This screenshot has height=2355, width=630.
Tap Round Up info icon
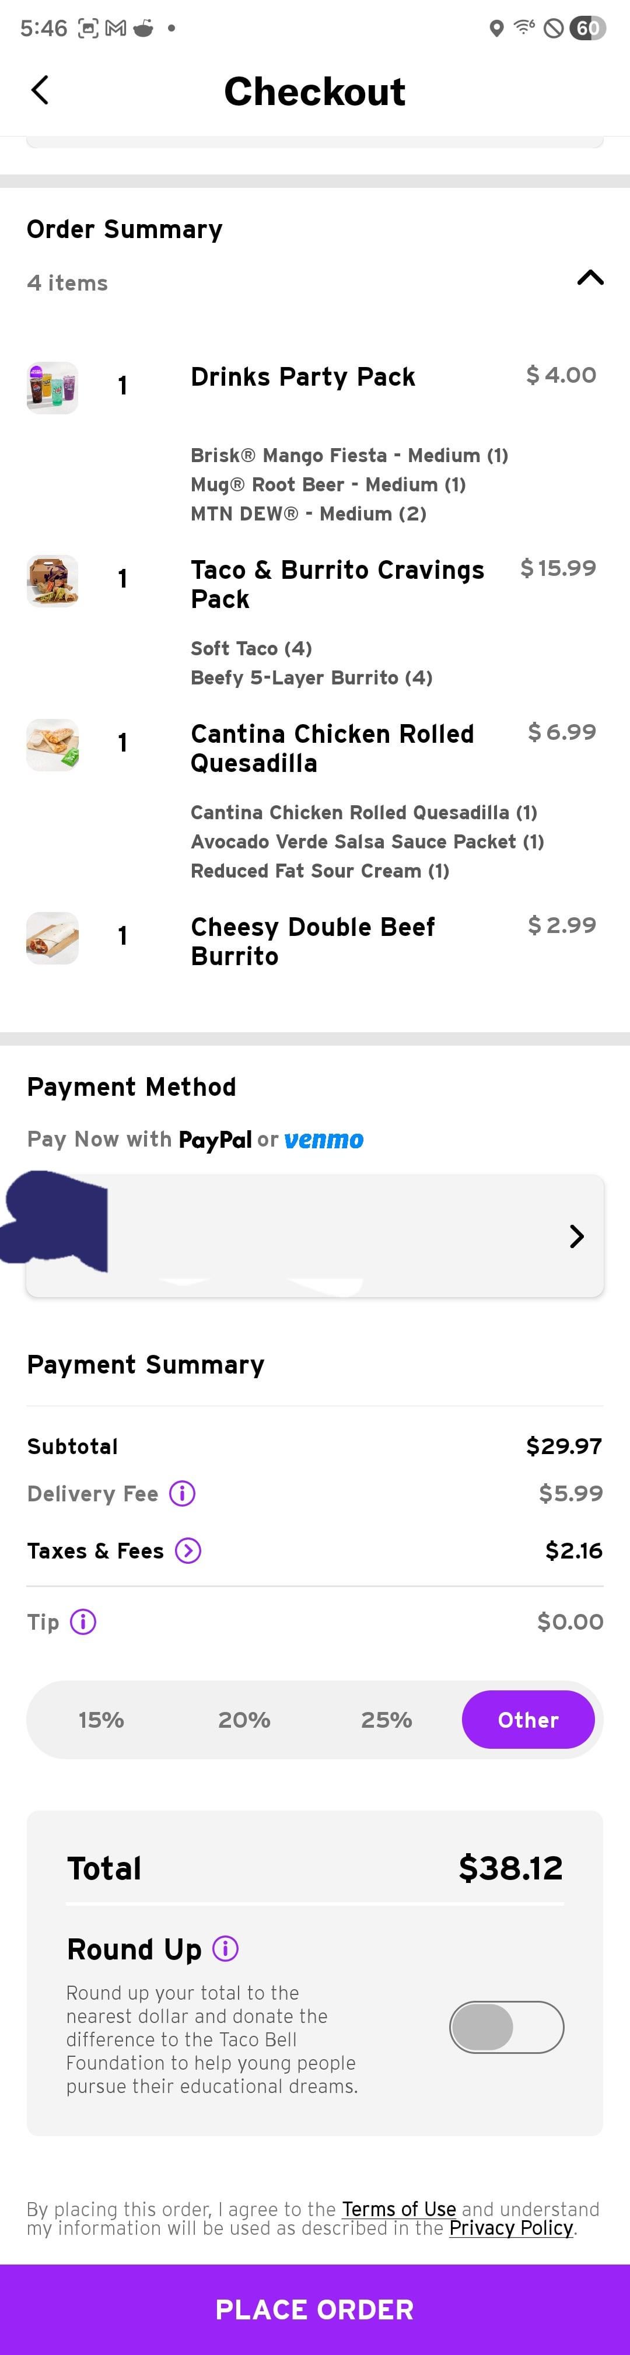(225, 1948)
